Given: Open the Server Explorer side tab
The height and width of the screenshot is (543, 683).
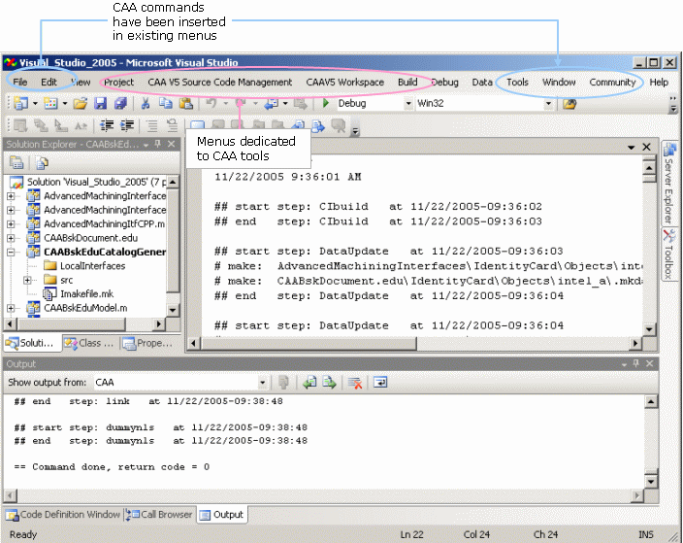Looking at the screenshot, I should 669,184.
